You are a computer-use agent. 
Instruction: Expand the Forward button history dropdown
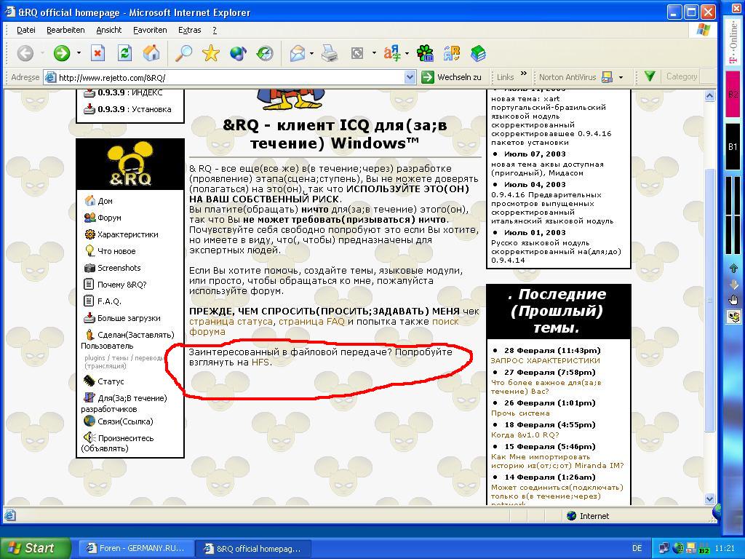[x=79, y=53]
